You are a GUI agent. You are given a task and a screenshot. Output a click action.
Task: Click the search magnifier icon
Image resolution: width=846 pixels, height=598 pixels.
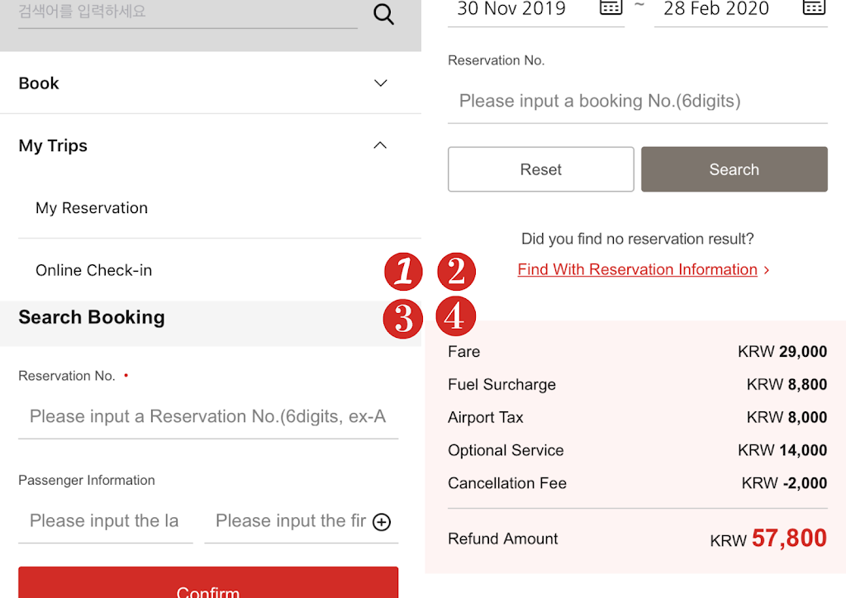[383, 14]
